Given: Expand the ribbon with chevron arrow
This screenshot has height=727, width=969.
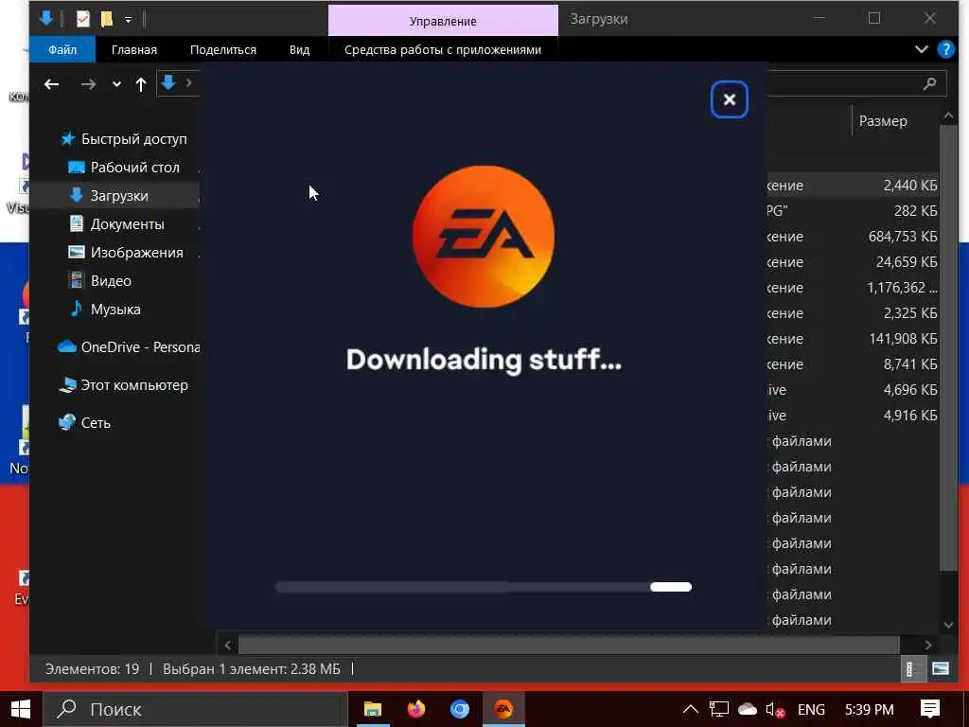Looking at the screenshot, I should (x=921, y=49).
